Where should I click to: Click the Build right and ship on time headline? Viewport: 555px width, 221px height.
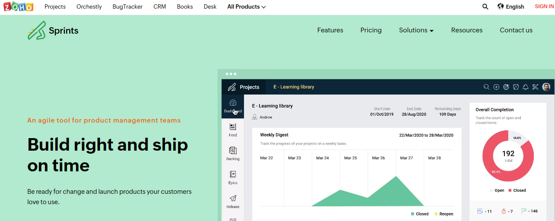pos(108,155)
